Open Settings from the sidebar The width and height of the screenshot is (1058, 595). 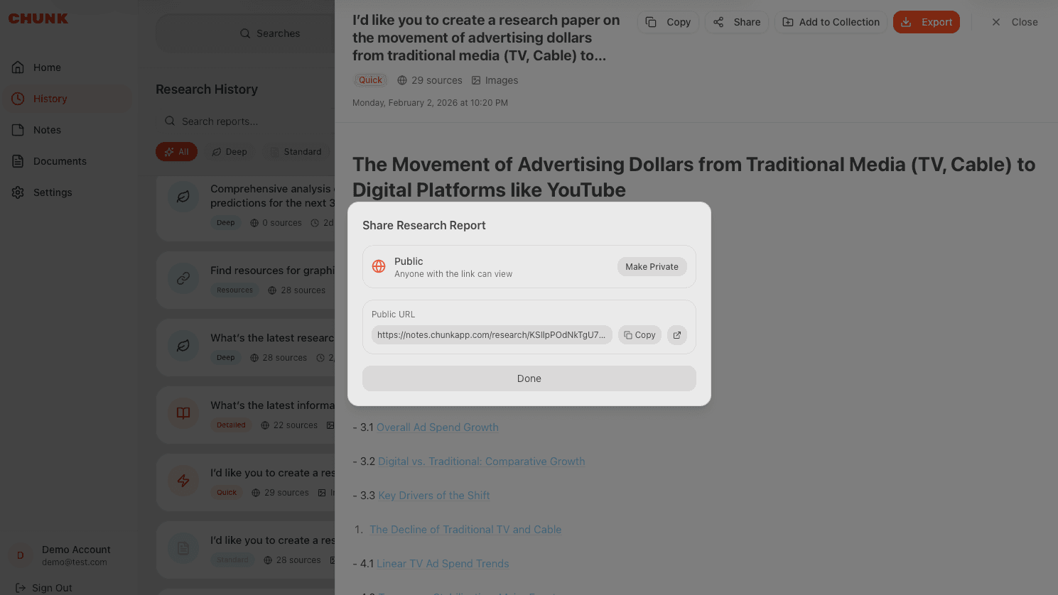(x=53, y=192)
